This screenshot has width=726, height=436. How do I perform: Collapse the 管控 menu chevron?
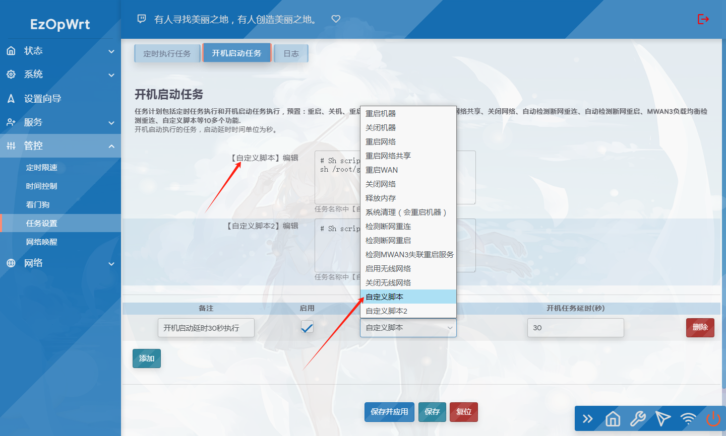tap(111, 147)
